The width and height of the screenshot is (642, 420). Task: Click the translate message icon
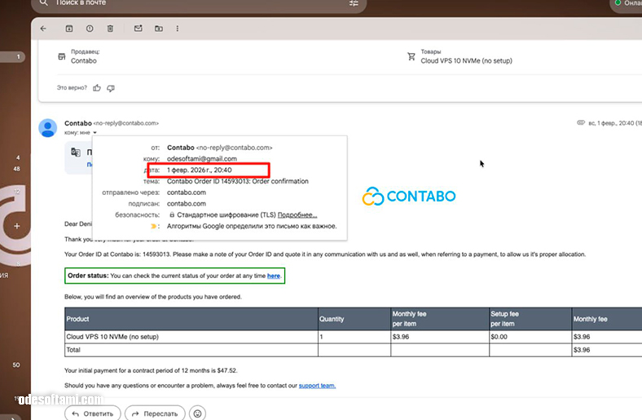pos(76,153)
